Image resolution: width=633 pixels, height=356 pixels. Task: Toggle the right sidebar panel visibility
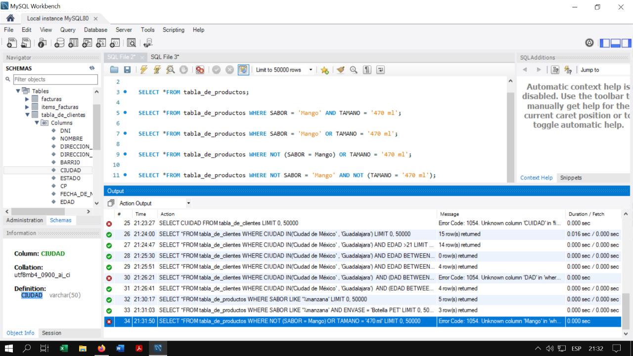[x=627, y=43]
